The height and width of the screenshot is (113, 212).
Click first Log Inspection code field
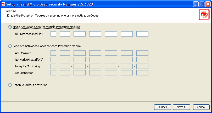coord(53,73)
